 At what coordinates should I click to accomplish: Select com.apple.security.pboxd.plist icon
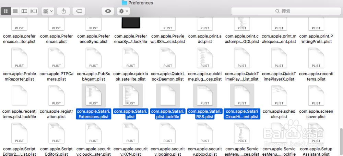pos(205,133)
